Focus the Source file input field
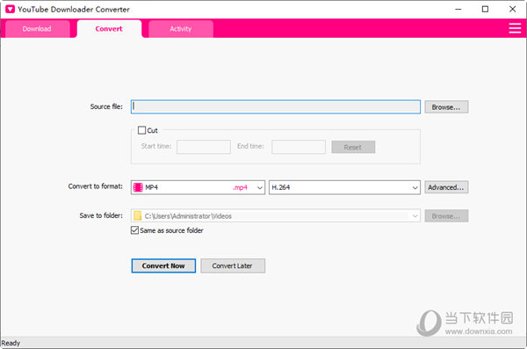Viewport: 527px width, 349px height. tap(276, 106)
